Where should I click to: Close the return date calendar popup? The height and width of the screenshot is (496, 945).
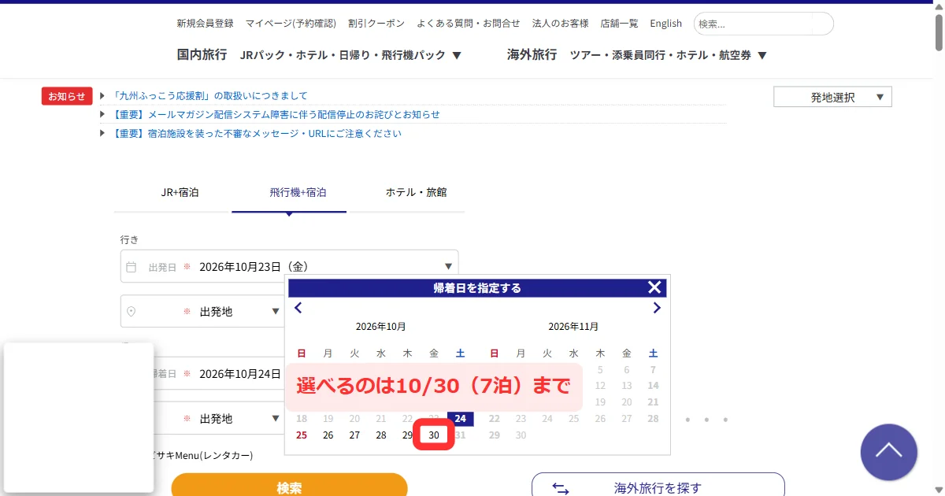click(654, 287)
